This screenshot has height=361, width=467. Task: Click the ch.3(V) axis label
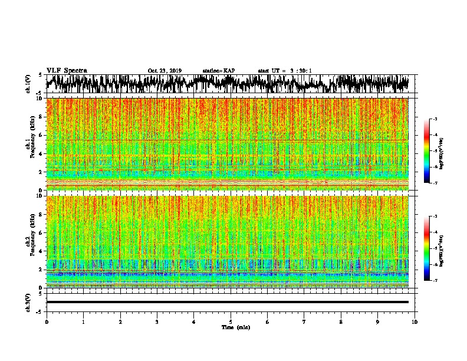[28, 303]
